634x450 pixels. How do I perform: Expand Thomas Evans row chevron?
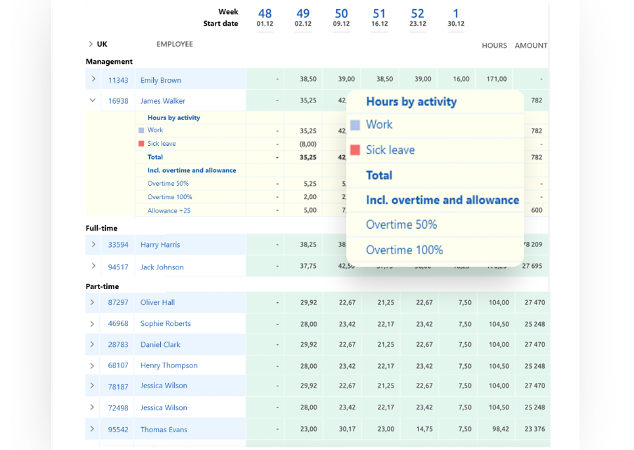[x=92, y=429]
